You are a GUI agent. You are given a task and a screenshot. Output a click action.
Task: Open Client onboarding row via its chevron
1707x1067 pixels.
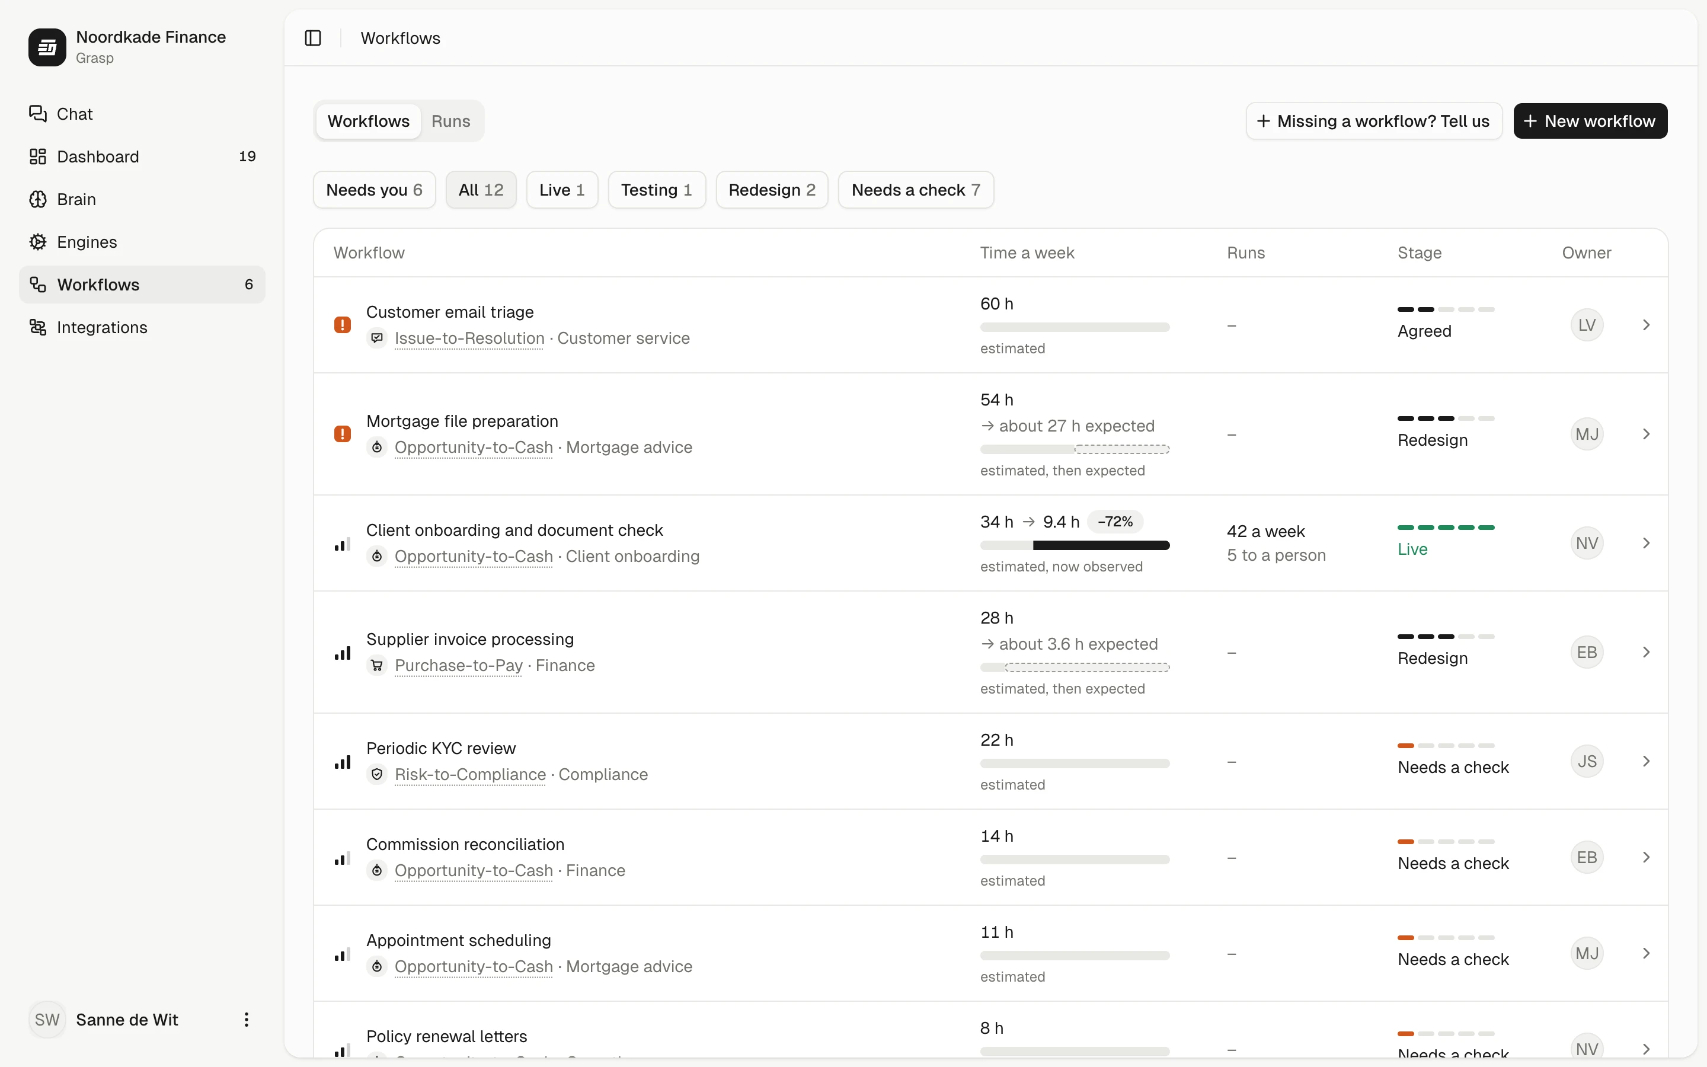click(1647, 542)
